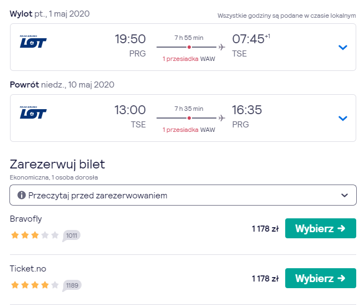Click the LOT logo on the return flight
Viewport: 364px width, 307px height.
point(33,112)
